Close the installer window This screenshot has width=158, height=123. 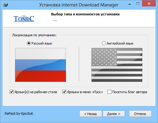pyautogui.click(x=149, y=4)
